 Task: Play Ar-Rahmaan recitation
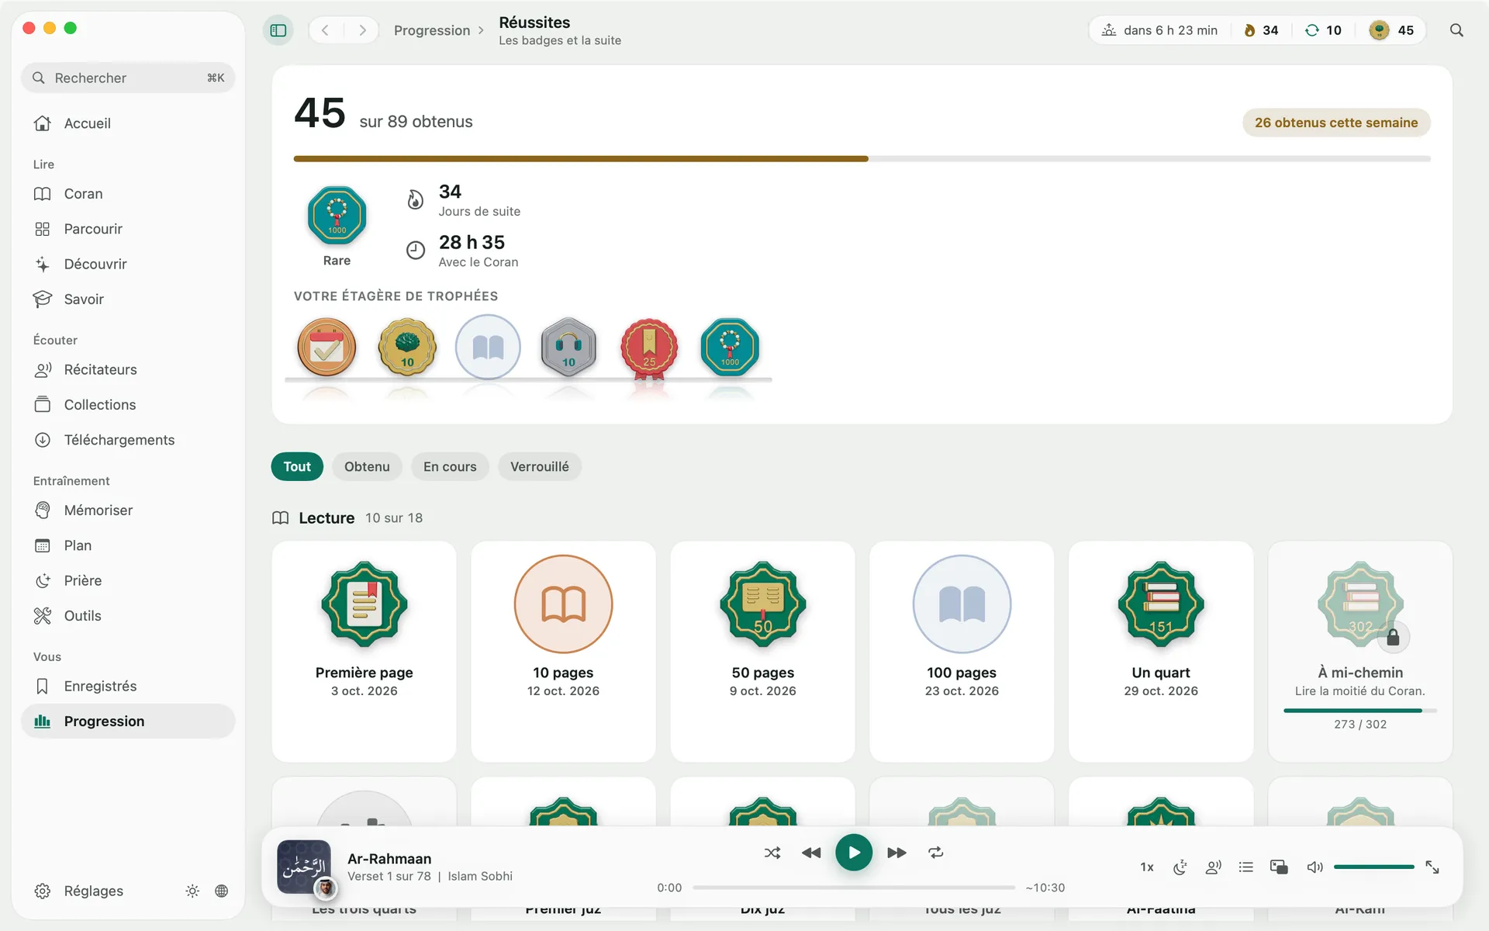coord(854,853)
